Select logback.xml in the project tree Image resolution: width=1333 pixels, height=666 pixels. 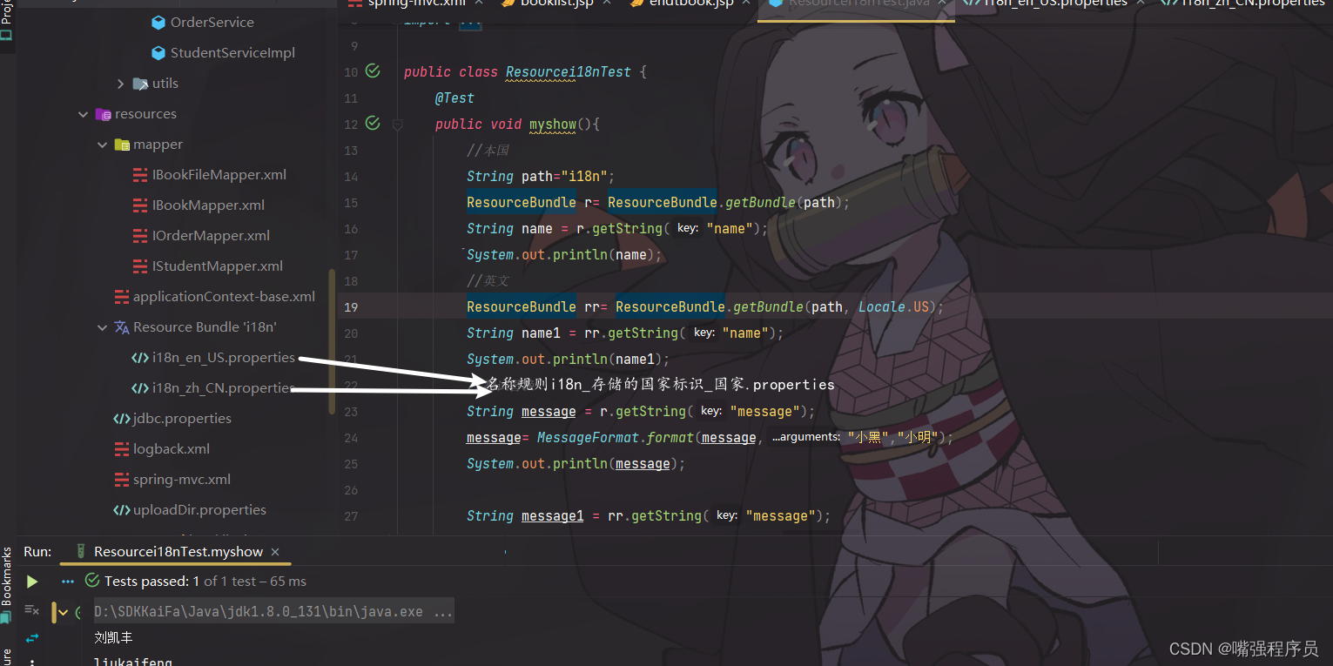coord(172,449)
